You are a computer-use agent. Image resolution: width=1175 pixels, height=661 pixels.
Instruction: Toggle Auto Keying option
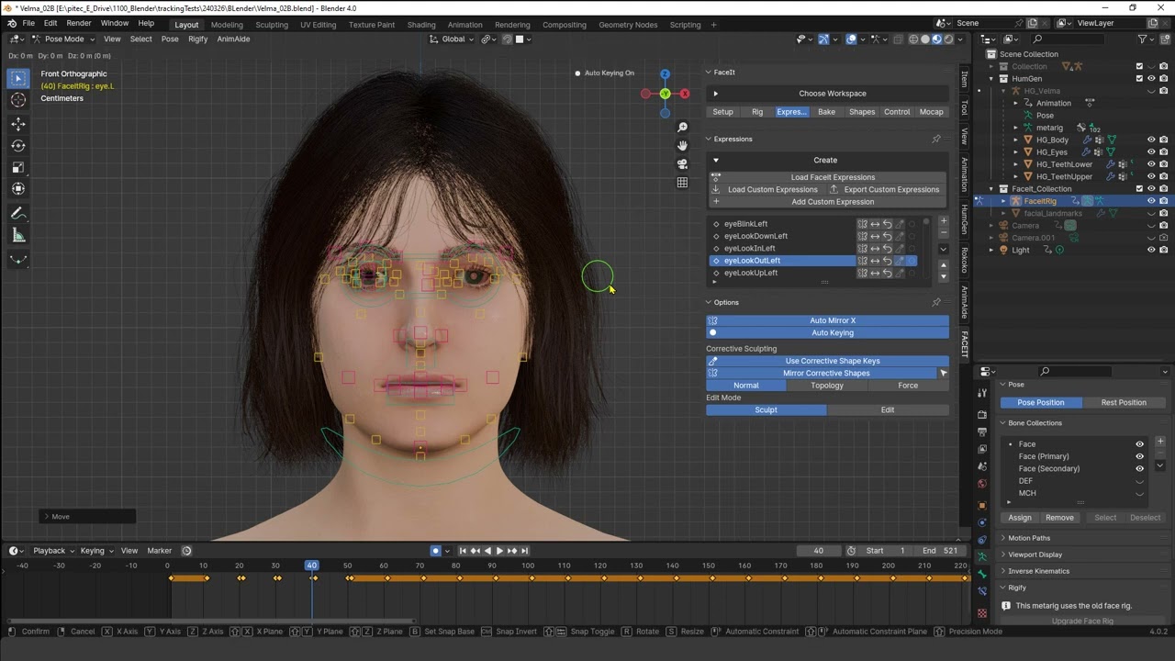click(827, 332)
